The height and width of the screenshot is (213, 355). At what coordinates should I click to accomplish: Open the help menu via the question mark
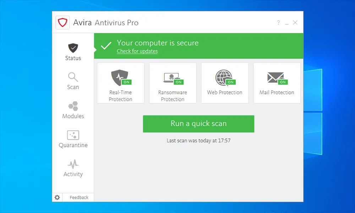(278, 22)
